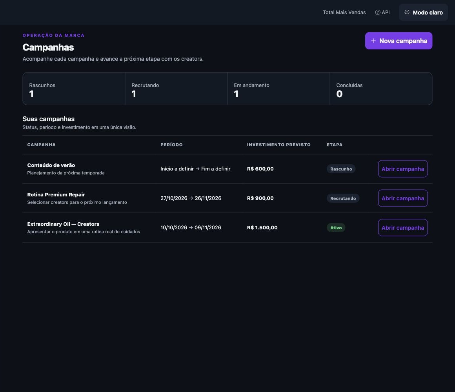Open the API link in header
The height and width of the screenshot is (392, 455).
click(x=382, y=13)
